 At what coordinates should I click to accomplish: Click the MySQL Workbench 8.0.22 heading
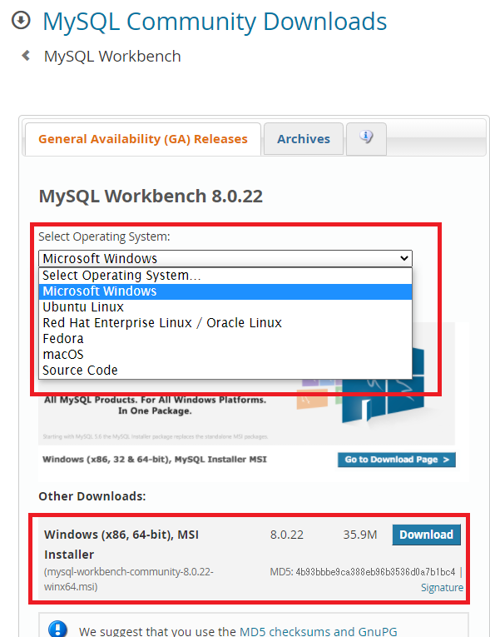(151, 197)
